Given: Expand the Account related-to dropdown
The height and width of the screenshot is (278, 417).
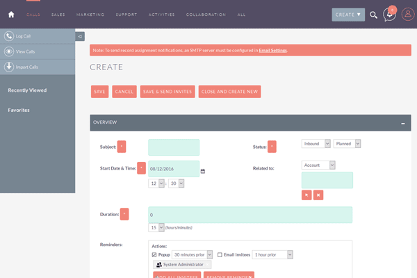Looking at the screenshot, I should click(318, 165).
